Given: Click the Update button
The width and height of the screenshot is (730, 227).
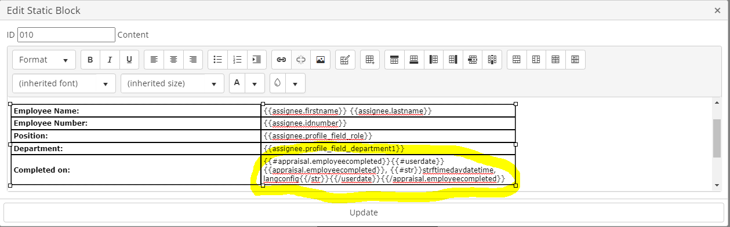Looking at the screenshot, I should click(364, 213).
